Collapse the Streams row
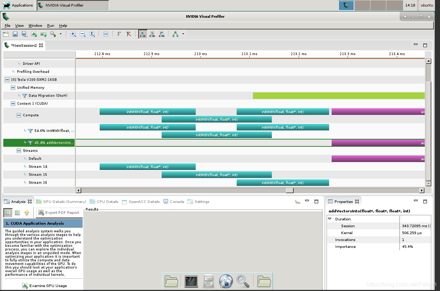 click(19, 151)
